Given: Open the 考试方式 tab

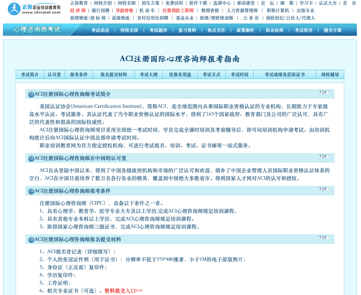Looking at the screenshot, I should click(211, 74).
